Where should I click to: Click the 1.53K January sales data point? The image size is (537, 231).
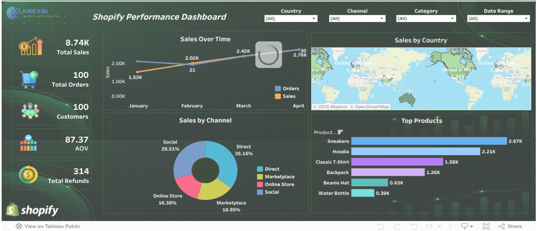point(137,72)
